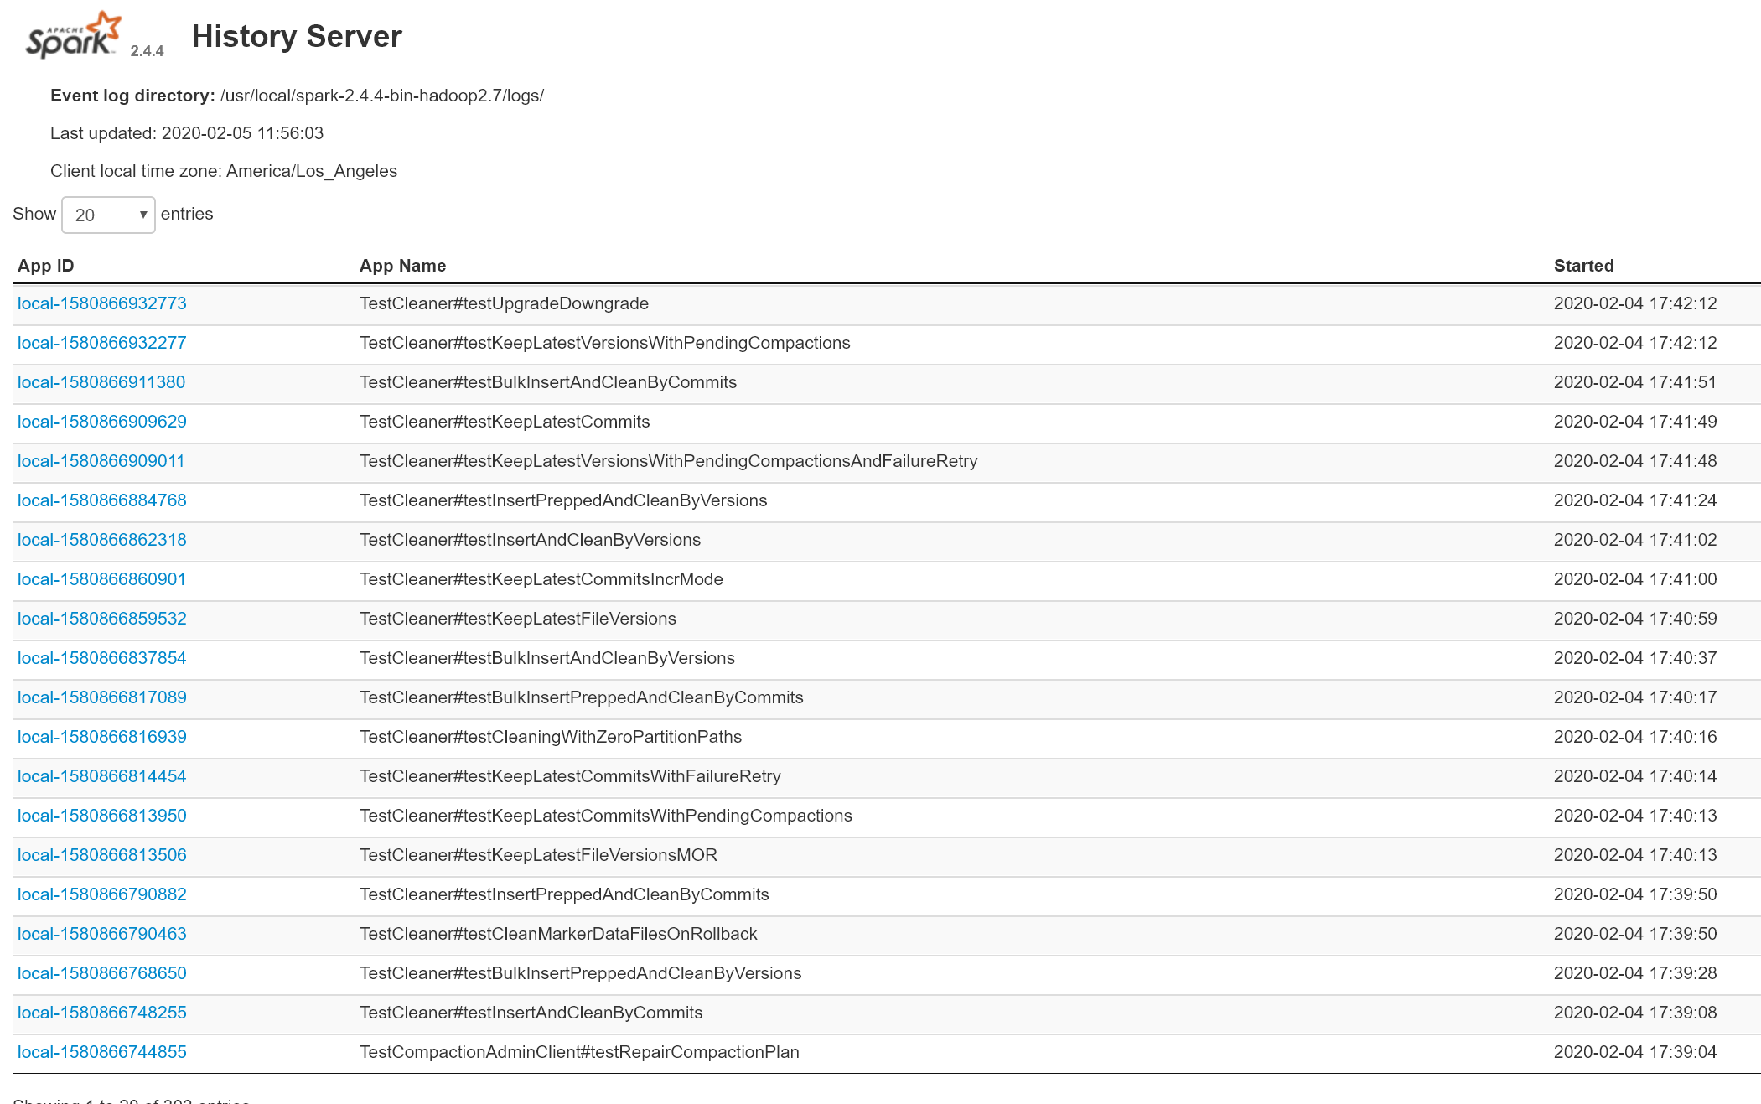
Task: Click the America/Los_Angeles time zone text
Action: pyautogui.click(x=312, y=171)
